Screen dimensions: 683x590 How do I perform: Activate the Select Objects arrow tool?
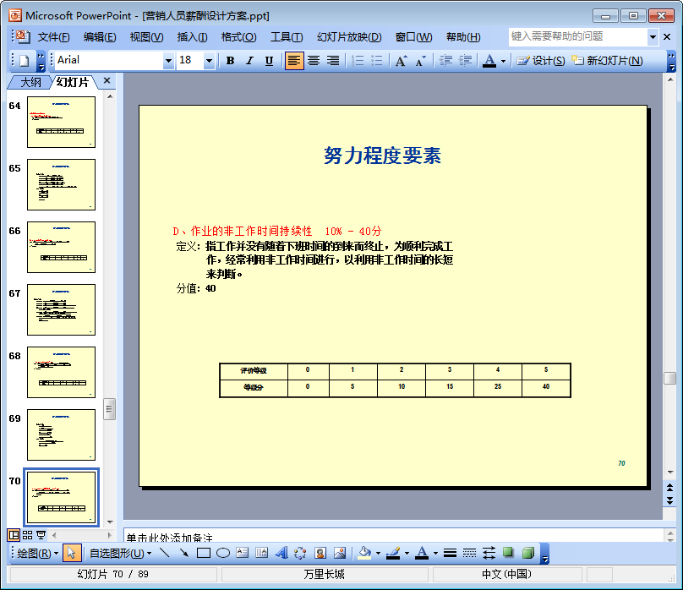point(72,554)
